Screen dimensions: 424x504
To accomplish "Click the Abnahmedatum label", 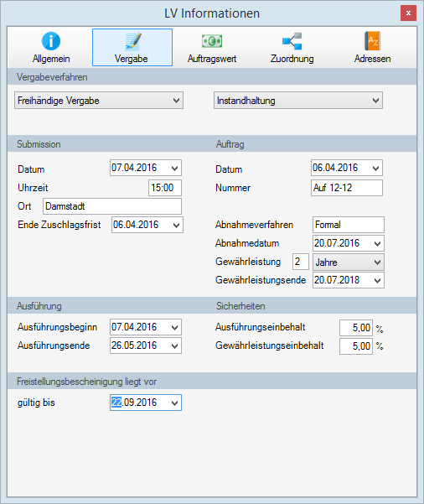I will click(x=247, y=243).
